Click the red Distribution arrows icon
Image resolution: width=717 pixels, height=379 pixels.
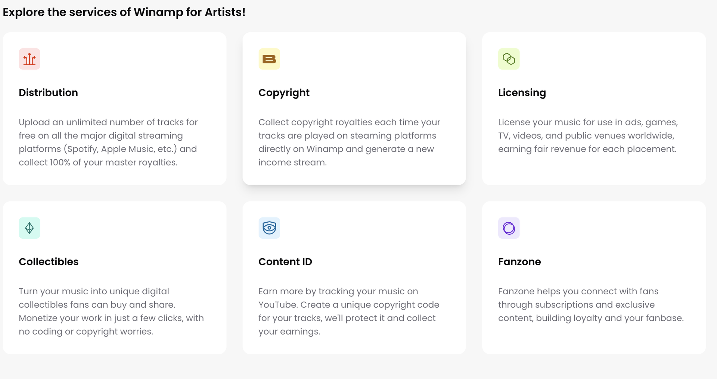30,59
